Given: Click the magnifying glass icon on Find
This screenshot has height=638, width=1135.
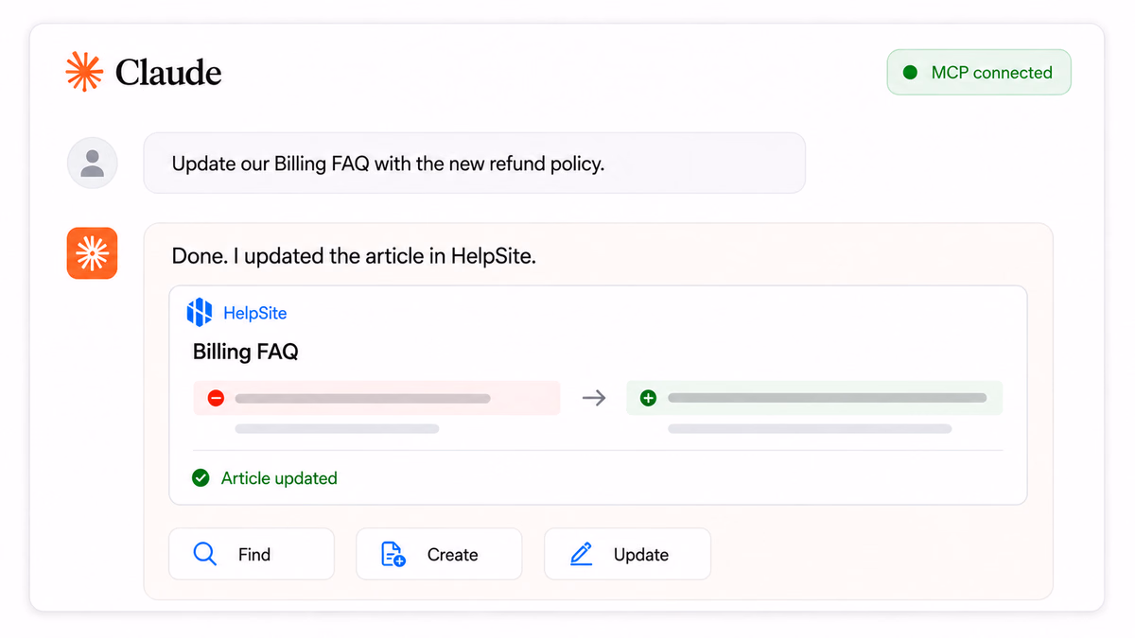Looking at the screenshot, I should pyautogui.click(x=204, y=554).
